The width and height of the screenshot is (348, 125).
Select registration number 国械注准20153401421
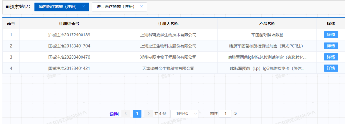[x=69, y=68]
